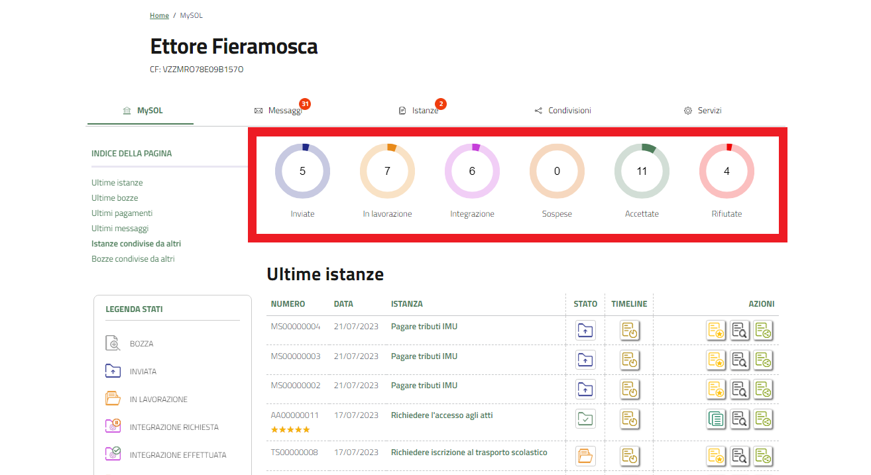
Task: Click the Rifiutate ring indicator showing 4
Action: (x=726, y=171)
